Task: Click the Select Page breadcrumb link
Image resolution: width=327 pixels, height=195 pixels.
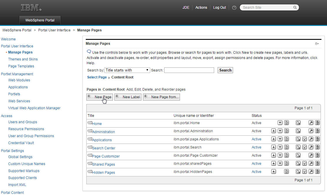Action: point(97,77)
